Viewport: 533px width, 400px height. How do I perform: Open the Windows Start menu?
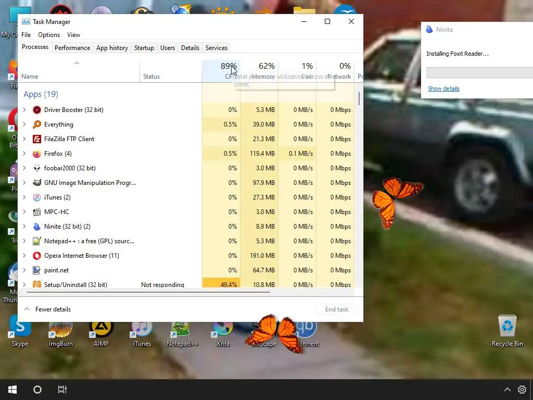pos(12,390)
